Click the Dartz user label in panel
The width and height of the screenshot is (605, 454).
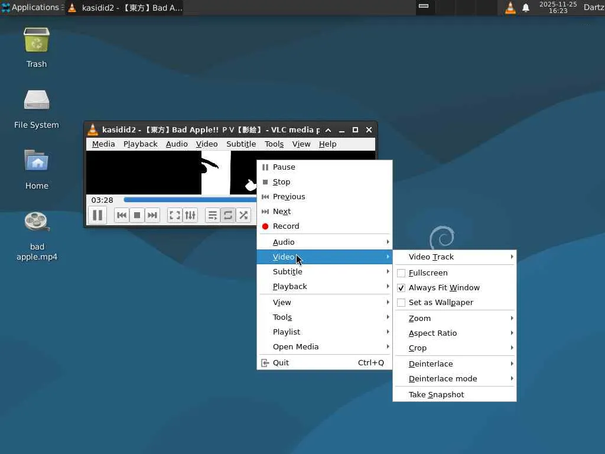pos(594,7)
